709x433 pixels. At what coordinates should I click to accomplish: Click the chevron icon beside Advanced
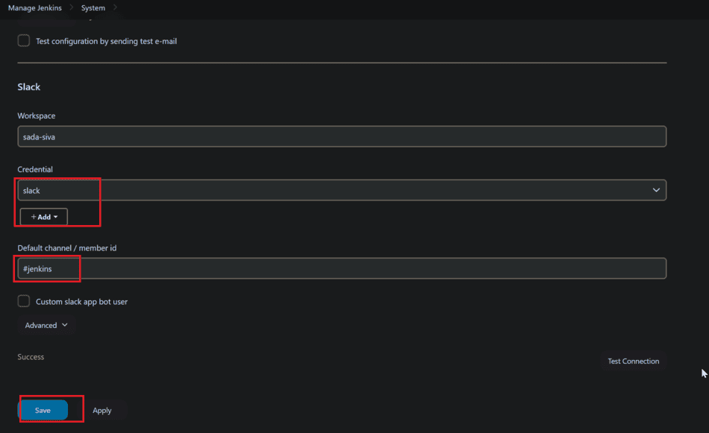click(x=65, y=325)
